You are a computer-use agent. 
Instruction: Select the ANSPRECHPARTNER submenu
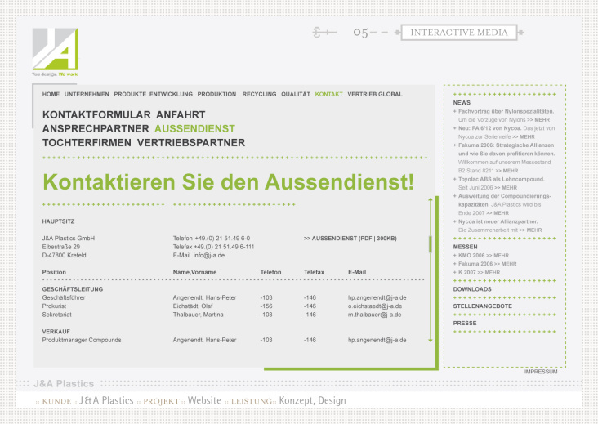tap(96, 129)
